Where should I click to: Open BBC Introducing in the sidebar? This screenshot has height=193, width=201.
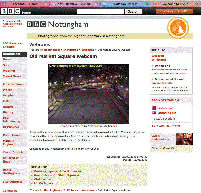click(14, 119)
